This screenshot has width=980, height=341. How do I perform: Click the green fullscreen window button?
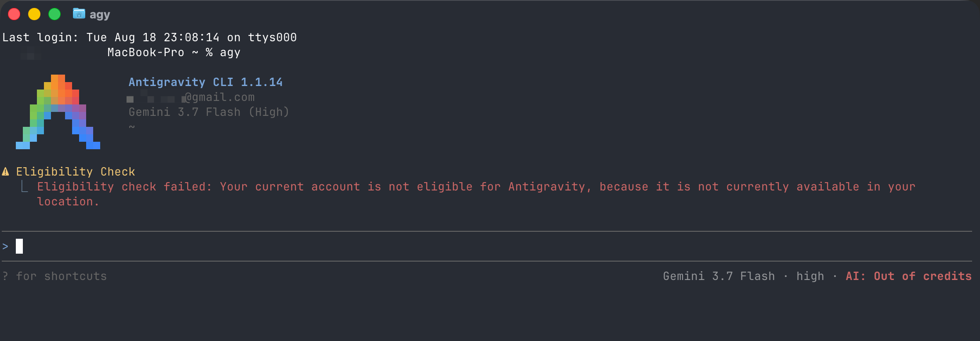click(54, 14)
